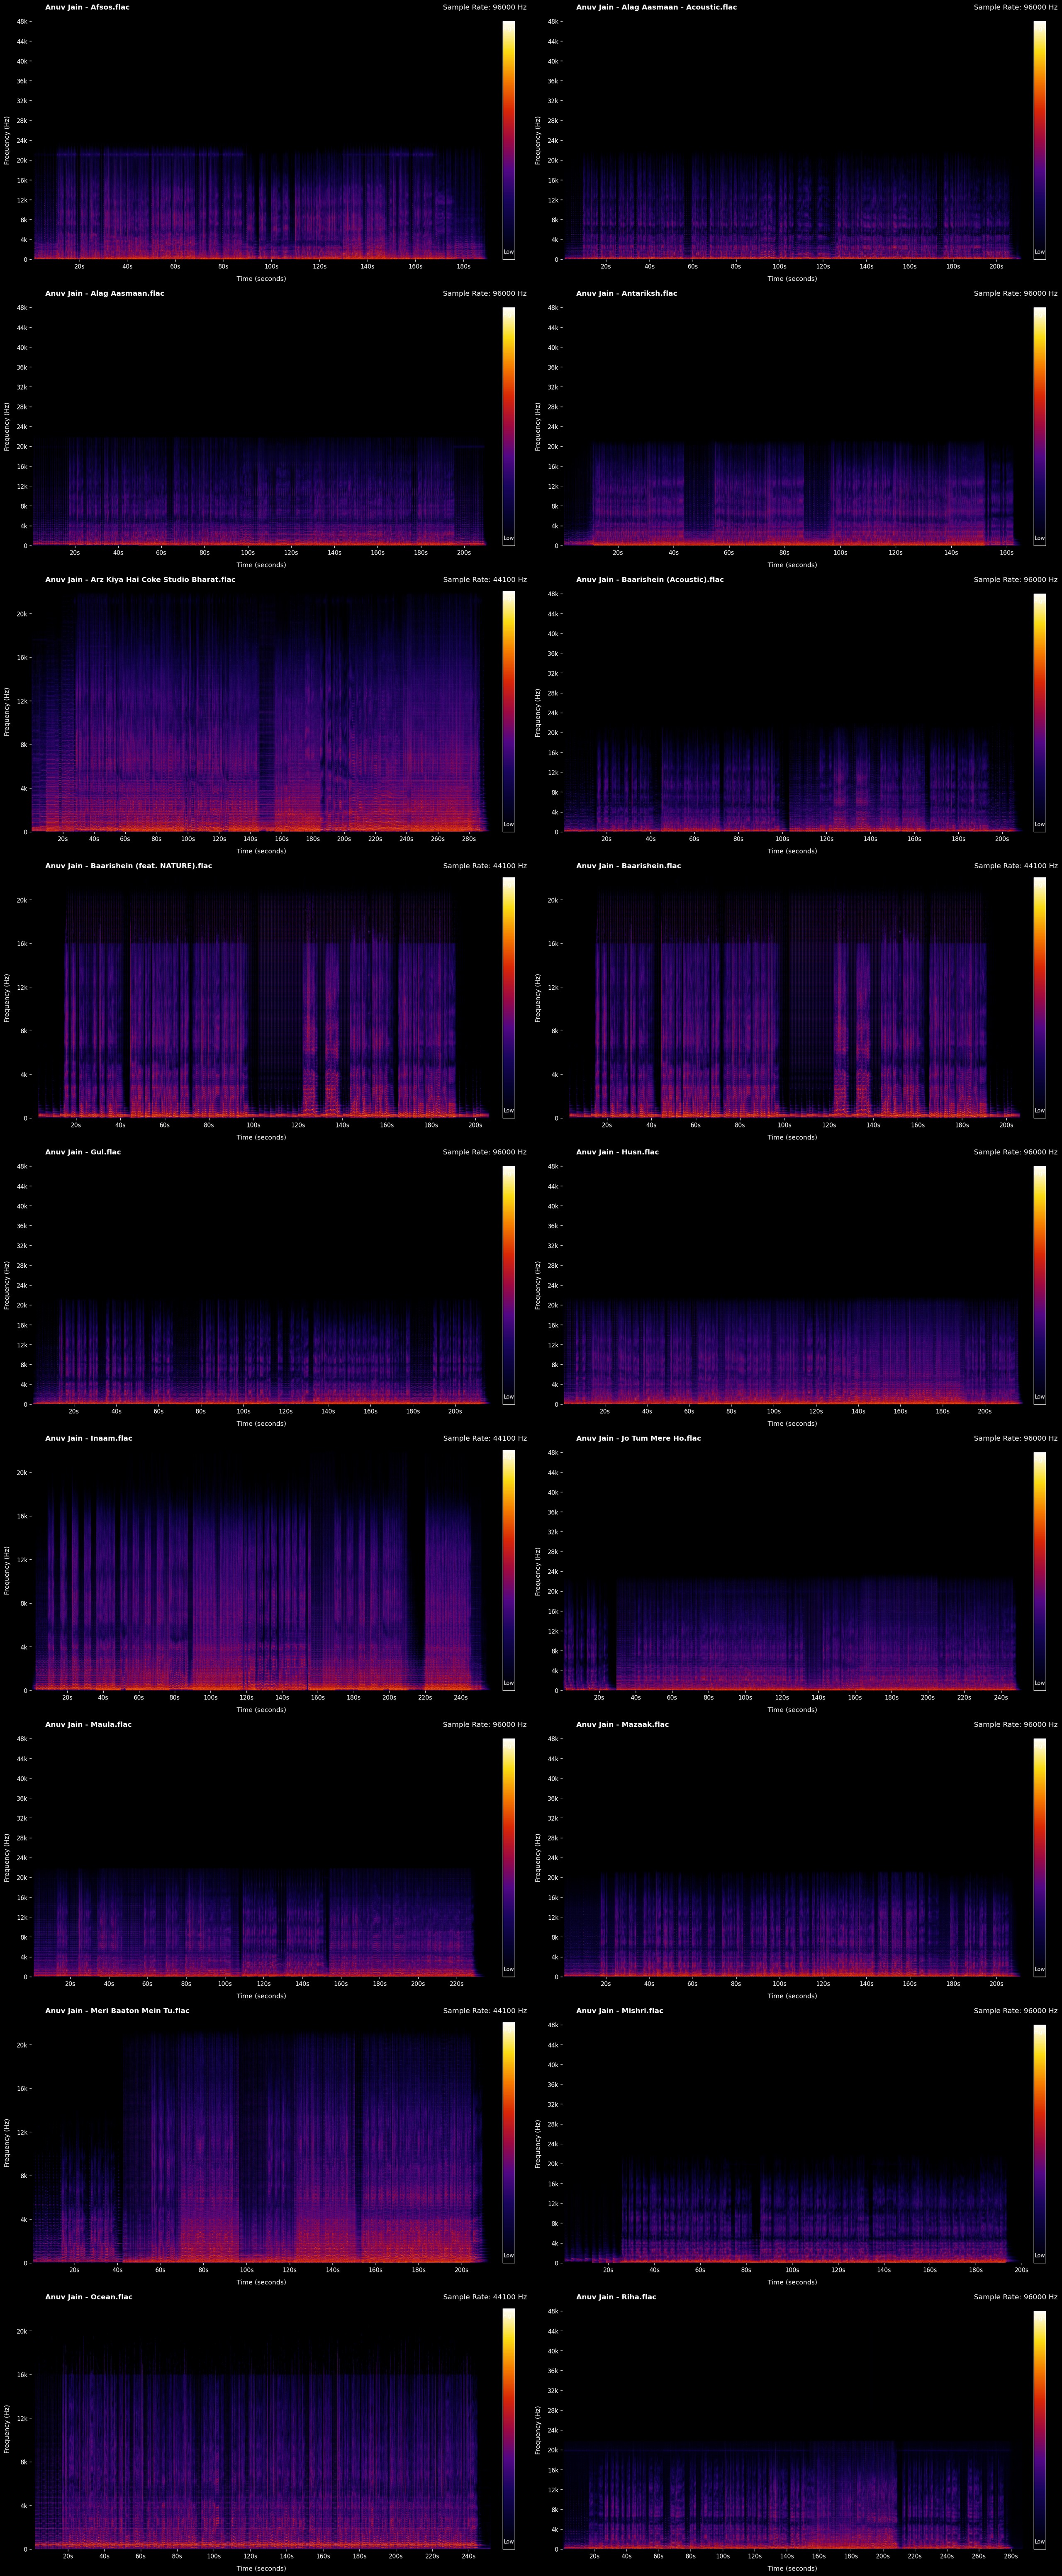Viewport: 1062px width, 2576px height.
Task: Click the colorbar next to Gul.flac
Action: click(509, 1285)
